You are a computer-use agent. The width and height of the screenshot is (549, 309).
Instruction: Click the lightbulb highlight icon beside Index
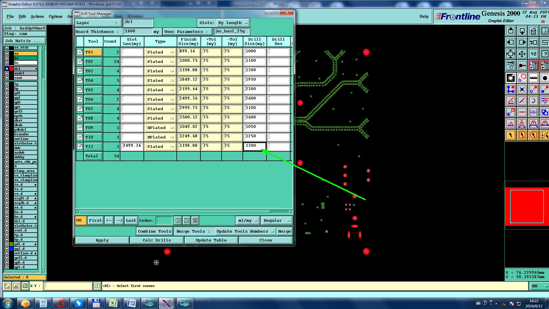tap(178, 220)
